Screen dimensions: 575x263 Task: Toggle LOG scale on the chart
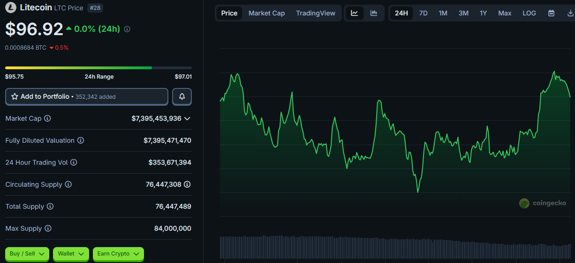click(529, 13)
